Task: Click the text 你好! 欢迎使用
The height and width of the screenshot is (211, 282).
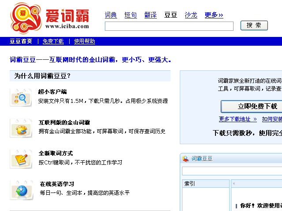Action: [x=261, y=206]
